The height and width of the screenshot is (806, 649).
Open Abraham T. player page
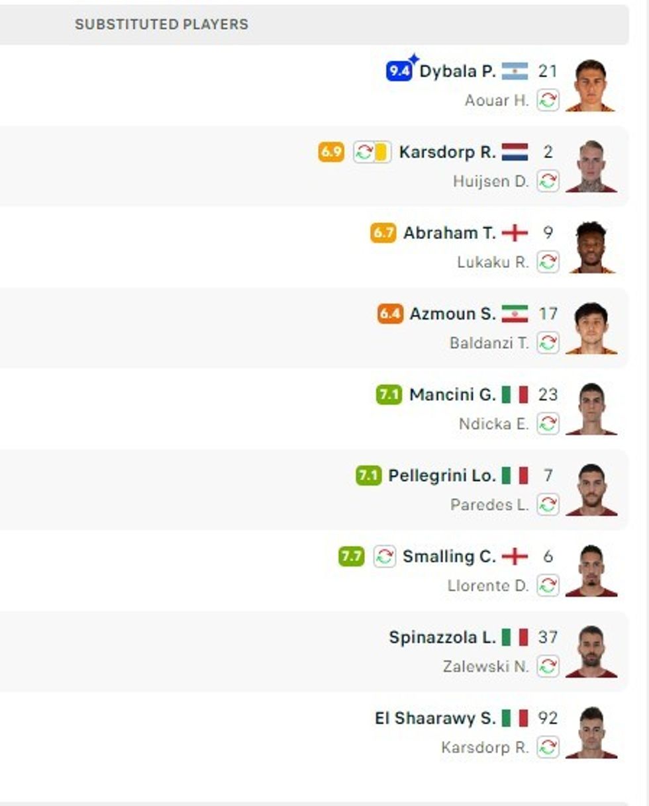(x=449, y=233)
